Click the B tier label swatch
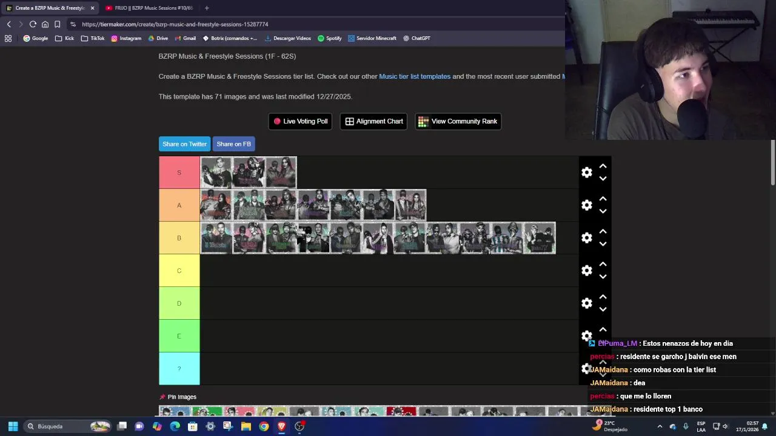Image resolution: width=776 pixels, height=436 pixels. pyautogui.click(x=179, y=238)
